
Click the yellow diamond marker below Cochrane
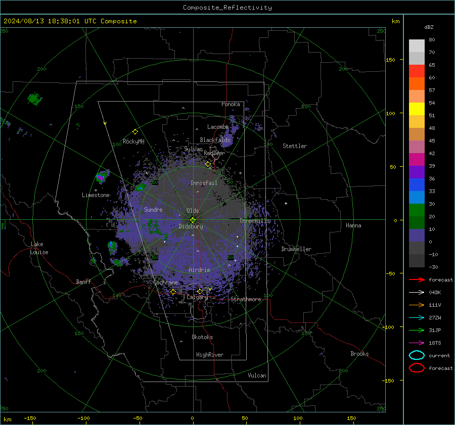pos(173,292)
